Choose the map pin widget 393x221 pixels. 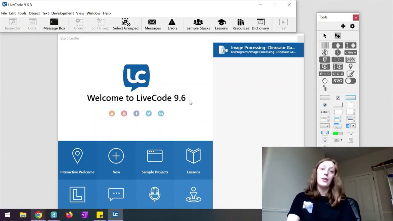(350, 67)
